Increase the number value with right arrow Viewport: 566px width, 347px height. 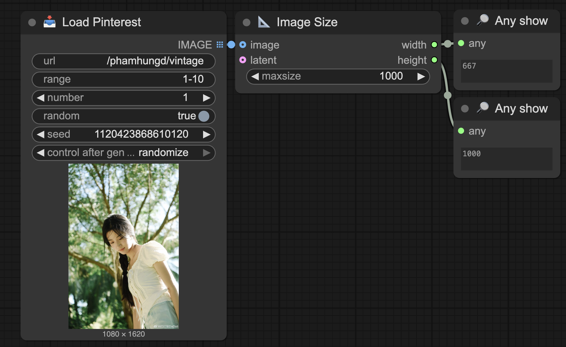click(206, 98)
